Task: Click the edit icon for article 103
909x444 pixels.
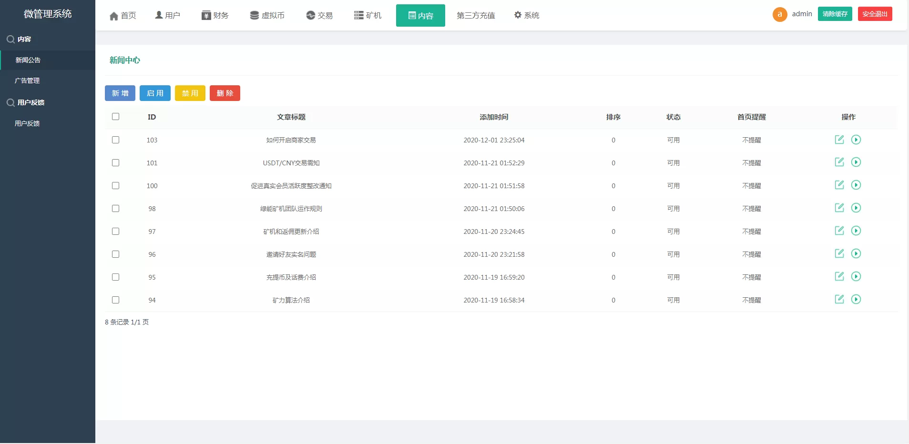Action: (x=839, y=140)
